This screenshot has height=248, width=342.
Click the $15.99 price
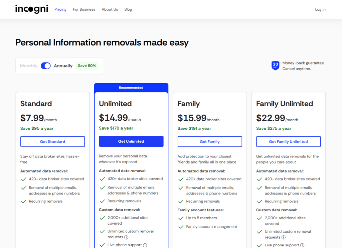tap(192, 118)
